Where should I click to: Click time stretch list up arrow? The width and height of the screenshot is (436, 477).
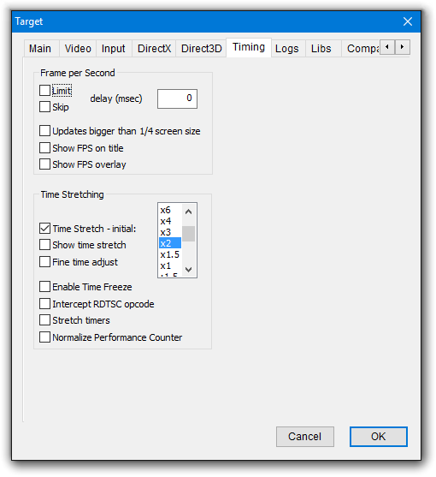(189, 212)
